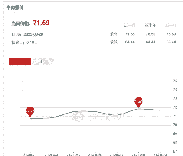Click the 牛肉报价 section title

15,7
